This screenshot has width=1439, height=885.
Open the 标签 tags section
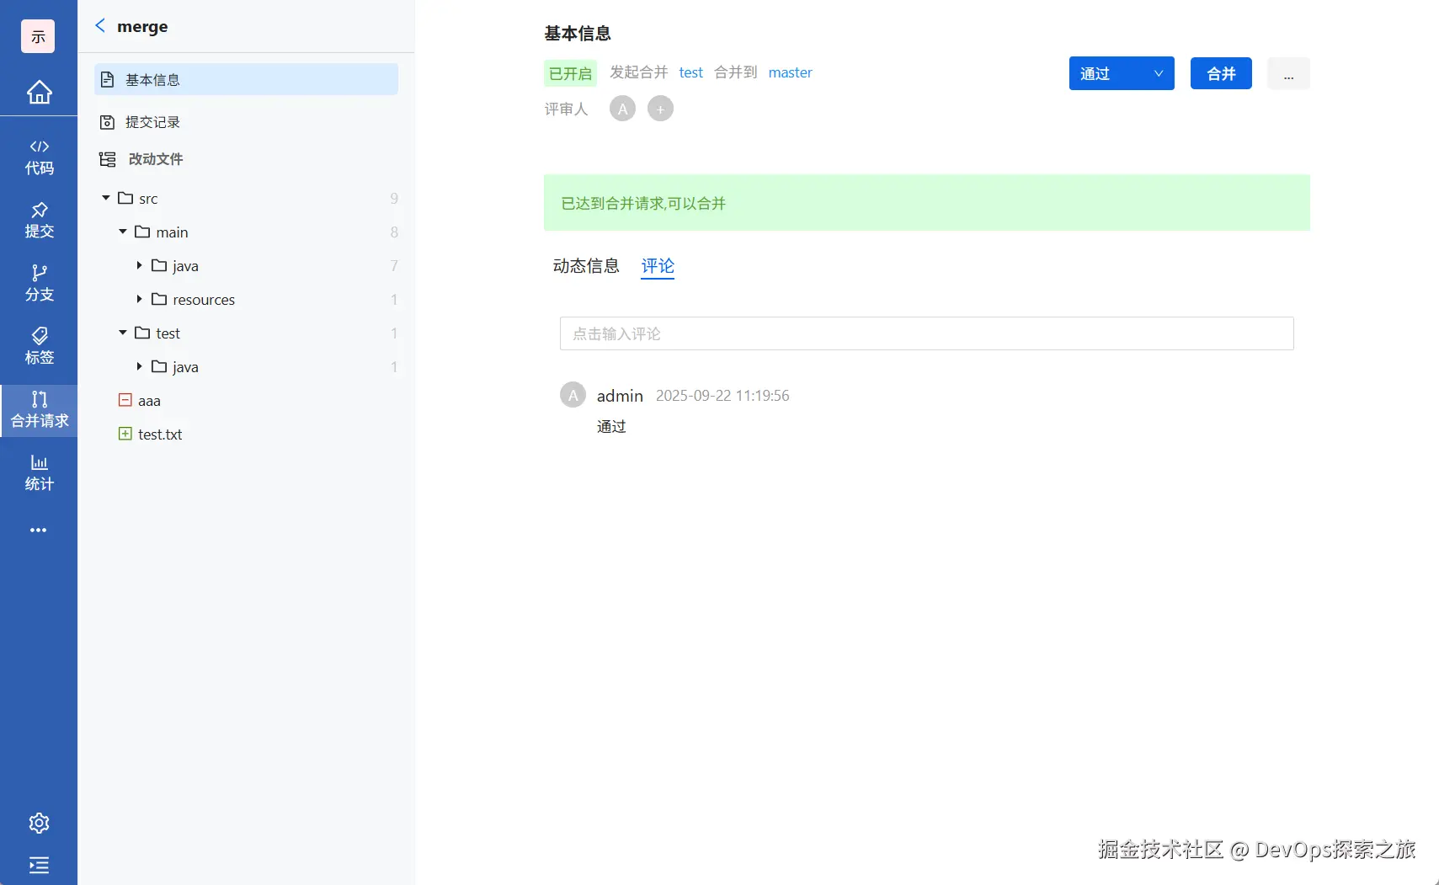(x=39, y=347)
